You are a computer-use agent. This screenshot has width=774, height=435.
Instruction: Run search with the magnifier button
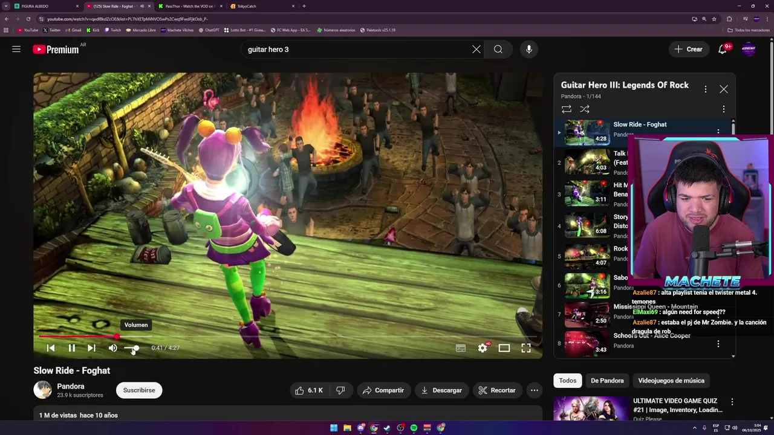pyautogui.click(x=498, y=50)
